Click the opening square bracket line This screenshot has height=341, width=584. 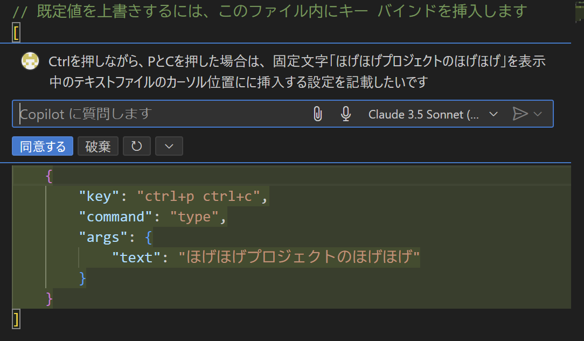coord(16,33)
